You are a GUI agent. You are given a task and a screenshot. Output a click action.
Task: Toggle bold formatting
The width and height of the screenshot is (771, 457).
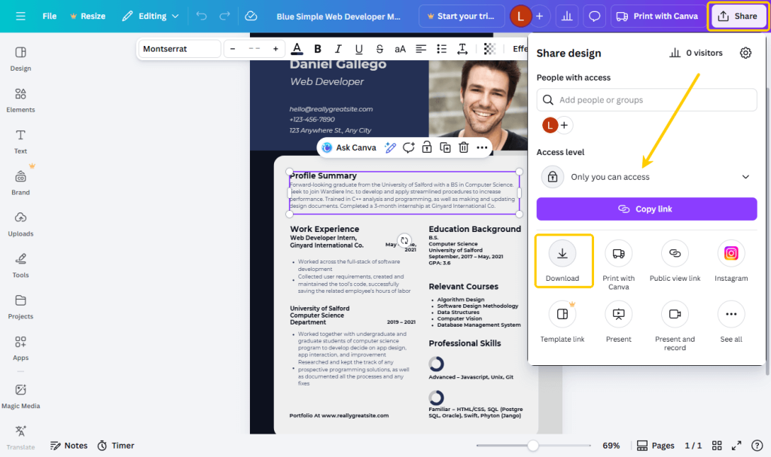[x=317, y=48]
